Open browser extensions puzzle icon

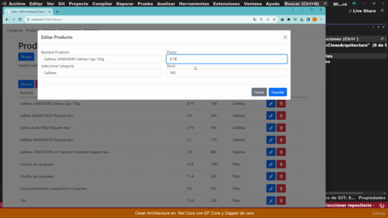point(289,19)
